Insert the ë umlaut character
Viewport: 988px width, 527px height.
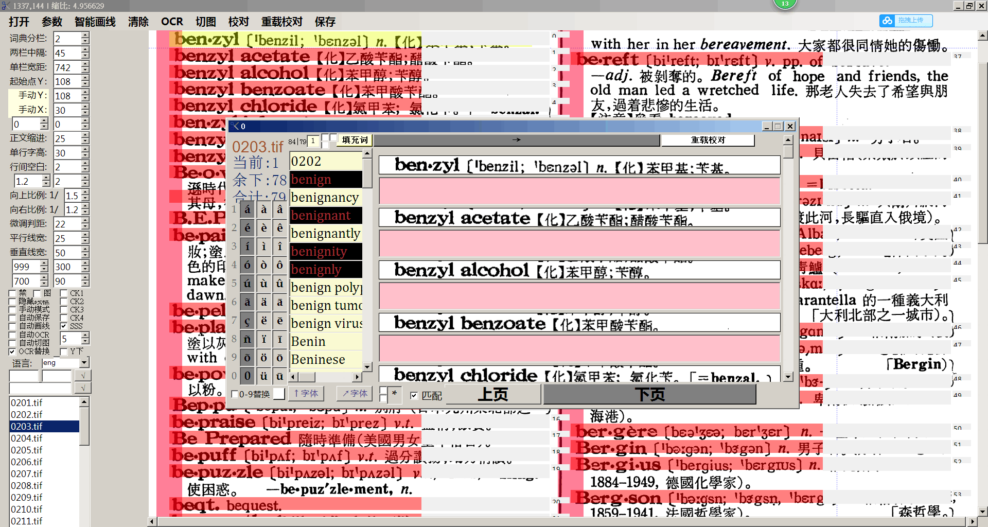tap(264, 320)
